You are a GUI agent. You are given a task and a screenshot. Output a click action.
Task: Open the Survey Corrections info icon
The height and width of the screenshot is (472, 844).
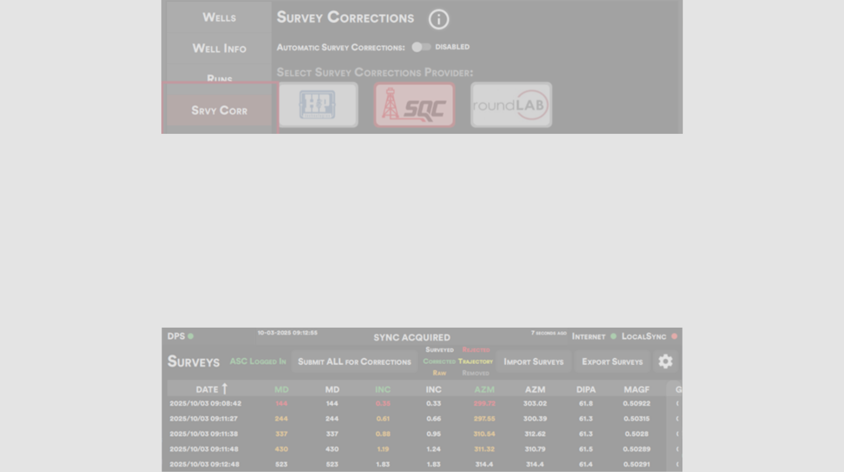click(x=438, y=19)
